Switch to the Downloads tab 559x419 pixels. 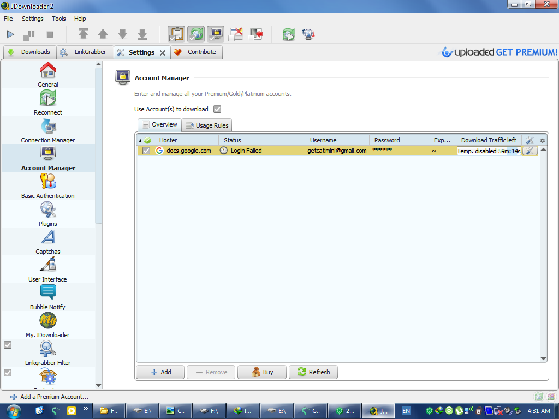30,52
